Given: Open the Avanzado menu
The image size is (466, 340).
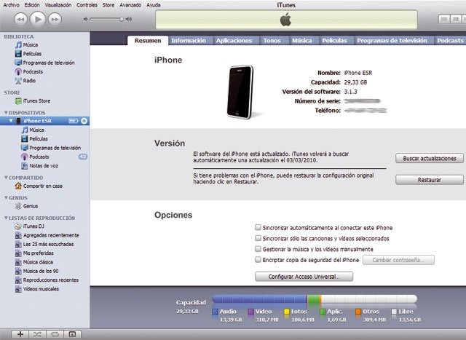Looking at the screenshot, I should pyautogui.click(x=130, y=5).
